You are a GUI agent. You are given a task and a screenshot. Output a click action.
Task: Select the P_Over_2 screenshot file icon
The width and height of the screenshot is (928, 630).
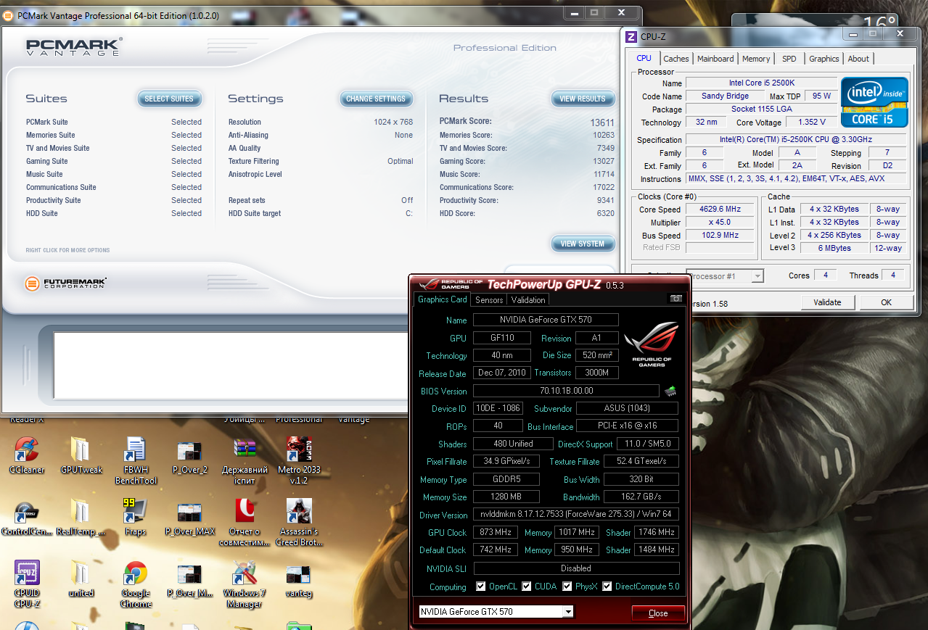[x=190, y=455]
